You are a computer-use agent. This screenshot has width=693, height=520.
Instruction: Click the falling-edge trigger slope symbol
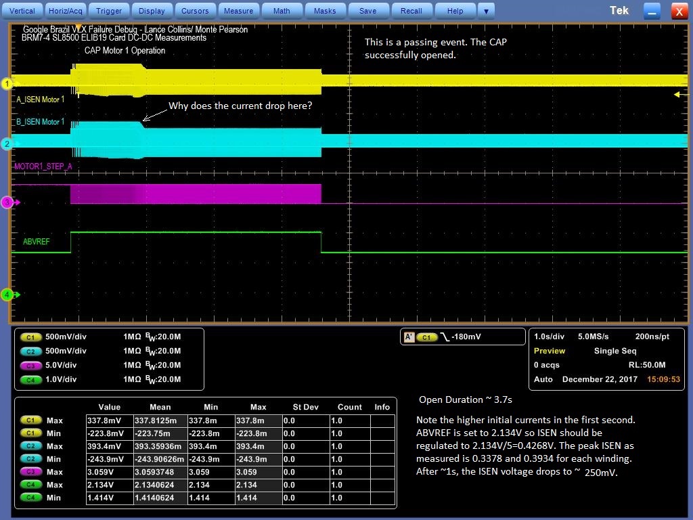pos(445,337)
